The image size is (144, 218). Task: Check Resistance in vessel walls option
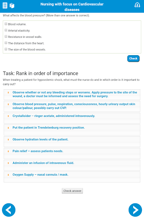coord(6,36)
